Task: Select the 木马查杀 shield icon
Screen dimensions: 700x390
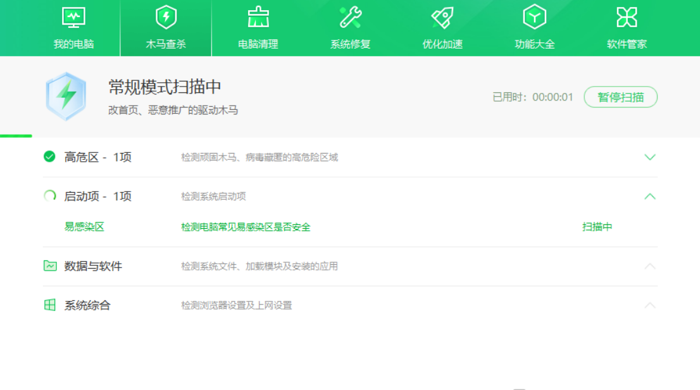Action: point(166,18)
